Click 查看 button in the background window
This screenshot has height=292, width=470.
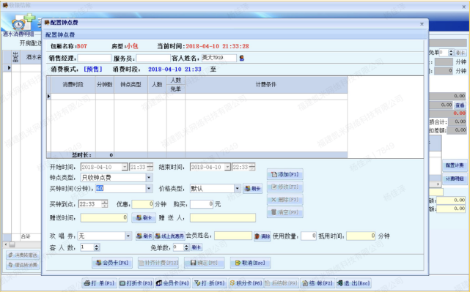(460, 105)
